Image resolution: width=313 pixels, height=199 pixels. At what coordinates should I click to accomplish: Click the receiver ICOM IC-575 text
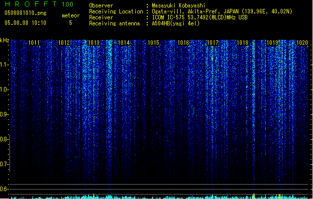(200, 17)
